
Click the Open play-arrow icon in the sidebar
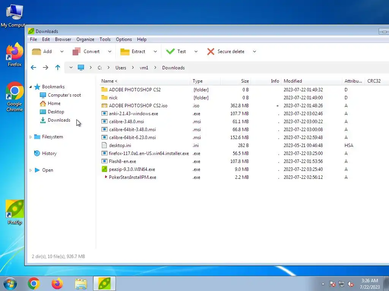click(x=37, y=170)
